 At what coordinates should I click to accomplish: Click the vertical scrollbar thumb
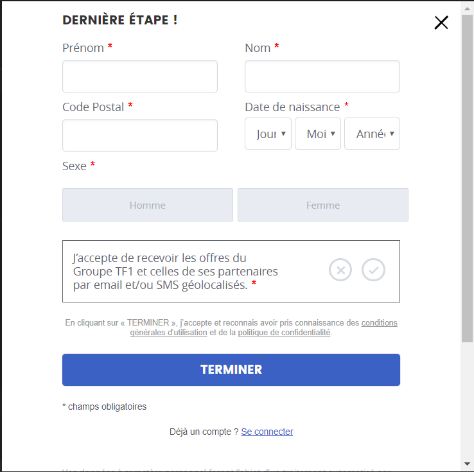pos(467,179)
